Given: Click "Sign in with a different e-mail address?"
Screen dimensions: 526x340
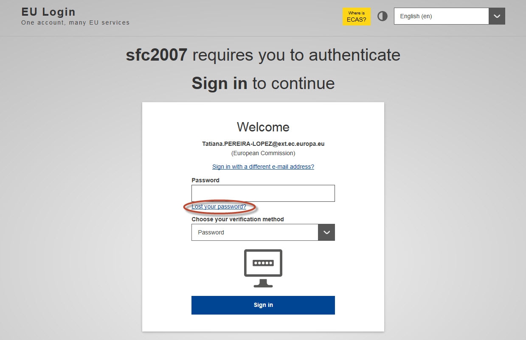Looking at the screenshot, I should click(x=263, y=167).
